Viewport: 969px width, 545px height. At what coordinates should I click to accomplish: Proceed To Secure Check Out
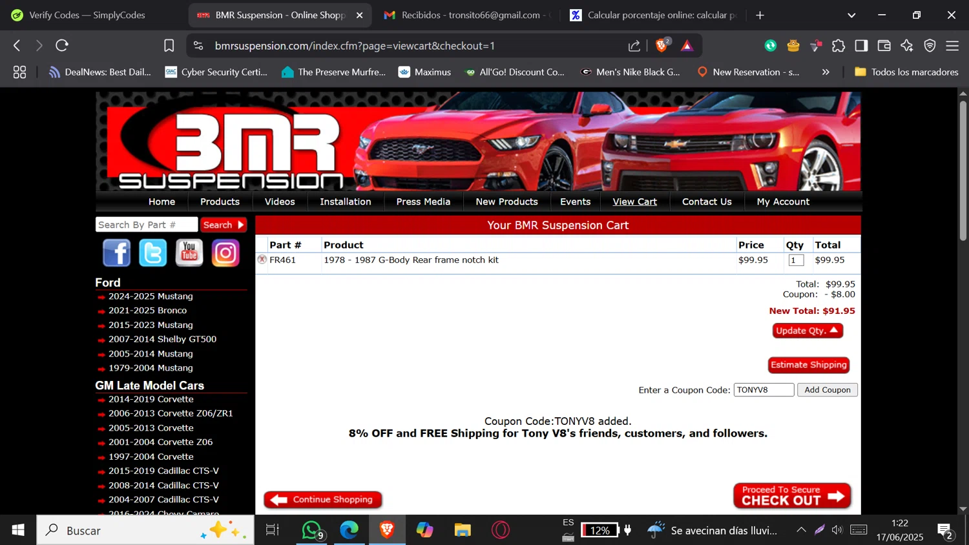[792, 496]
